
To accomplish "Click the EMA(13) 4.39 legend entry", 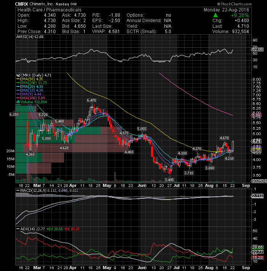I will pos(30,90).
